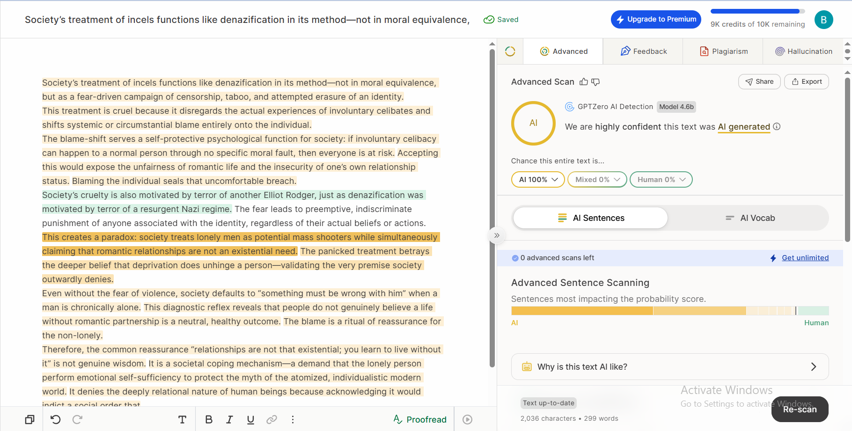The height and width of the screenshot is (431, 852).
Task: Click 9K credits of 10K remaining text
Action: [x=758, y=24]
